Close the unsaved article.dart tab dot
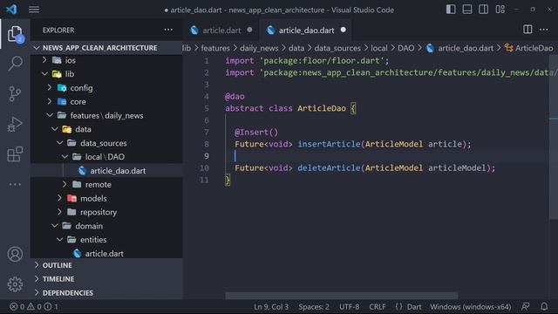 click(x=250, y=30)
